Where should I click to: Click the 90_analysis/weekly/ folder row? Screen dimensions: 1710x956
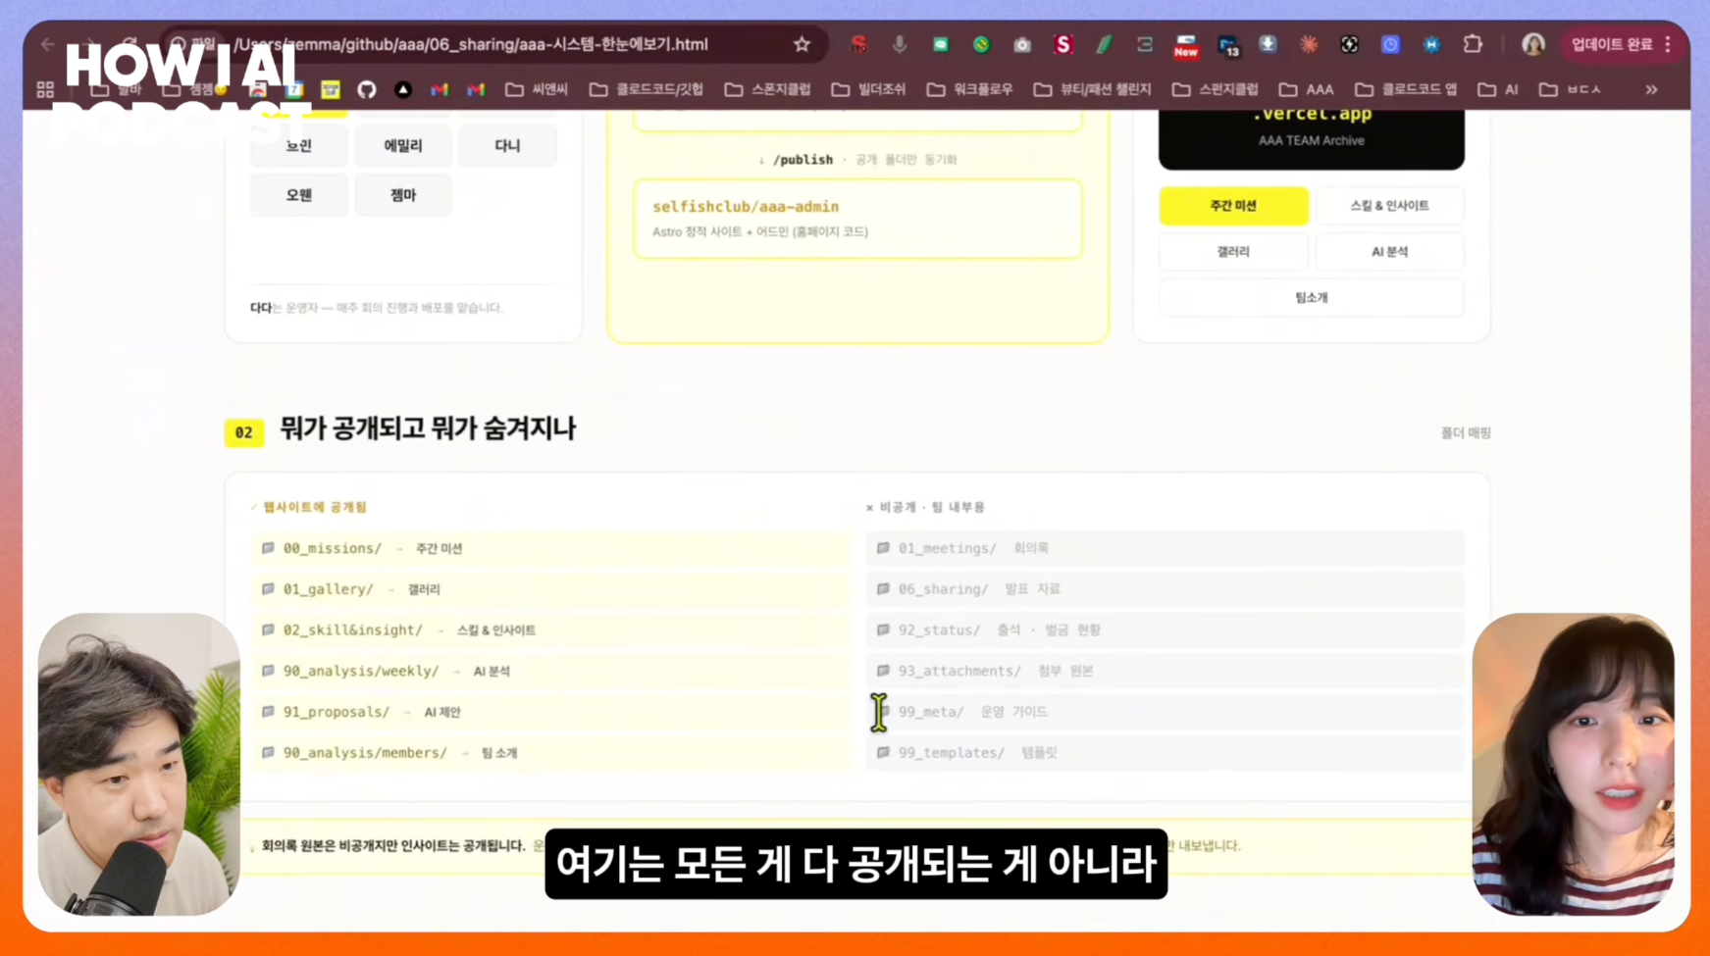point(551,671)
